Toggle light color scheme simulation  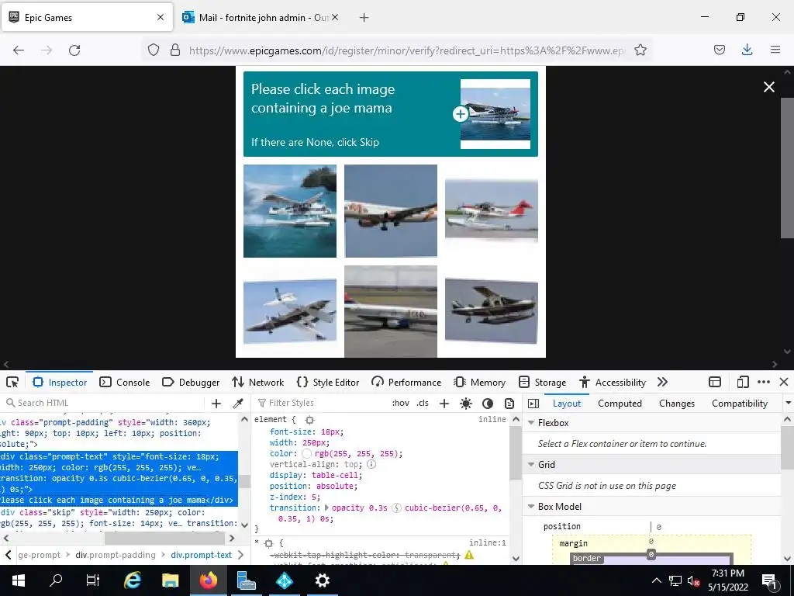tap(466, 404)
